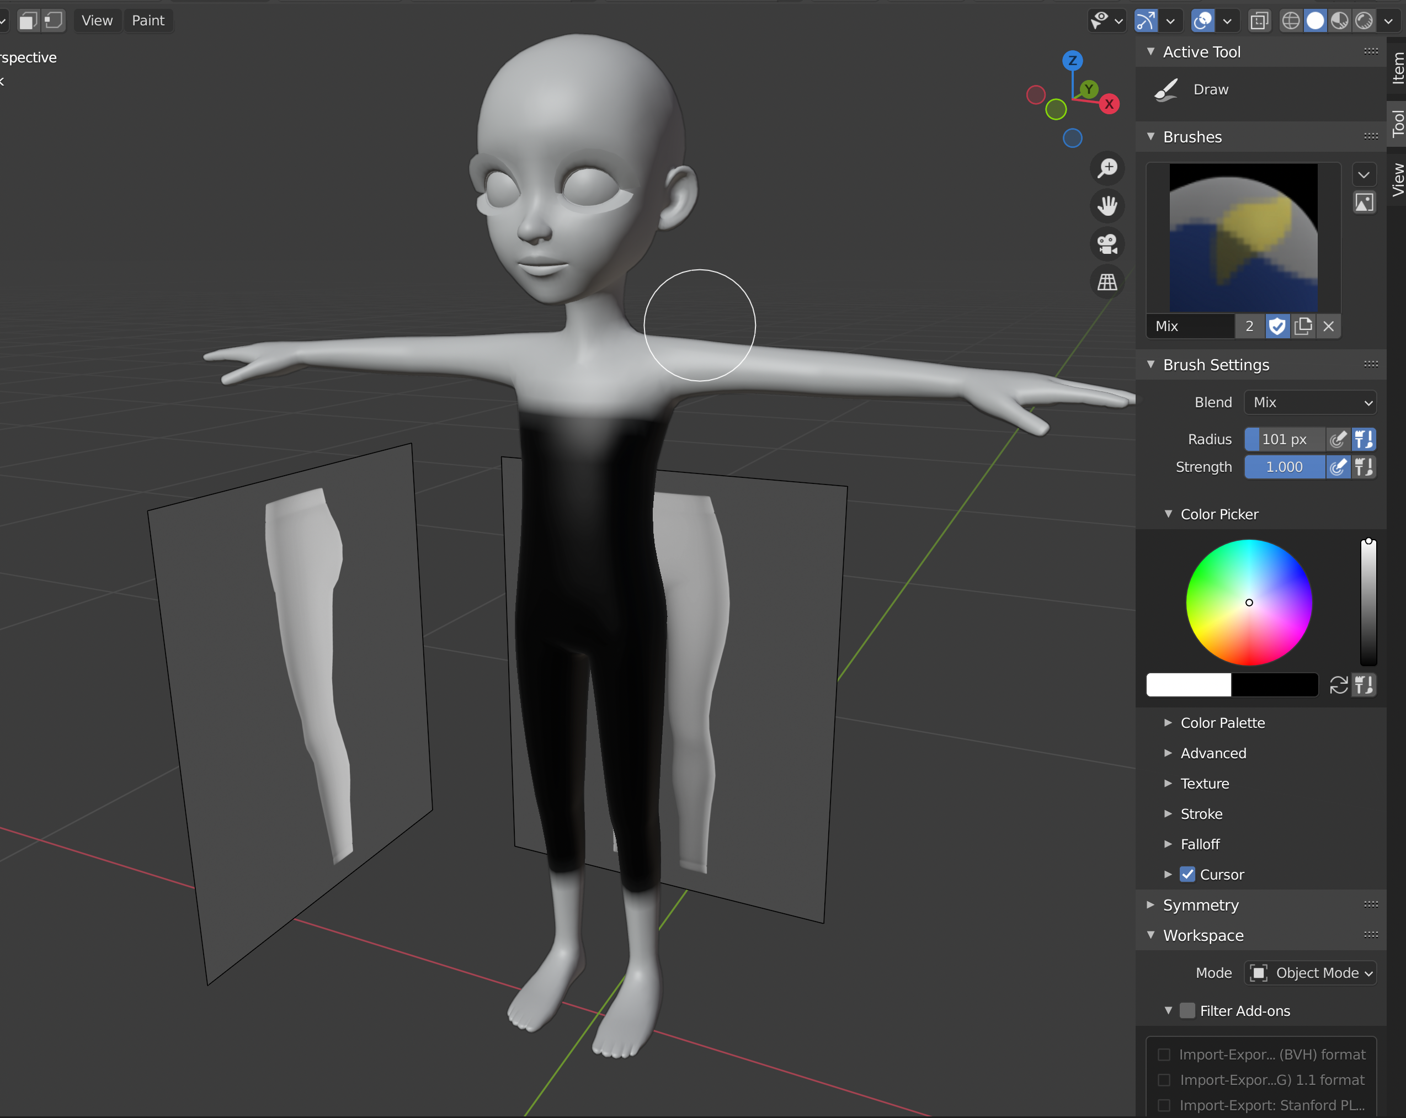
Task: Toggle the Show Gizmo button
Action: (x=1146, y=21)
